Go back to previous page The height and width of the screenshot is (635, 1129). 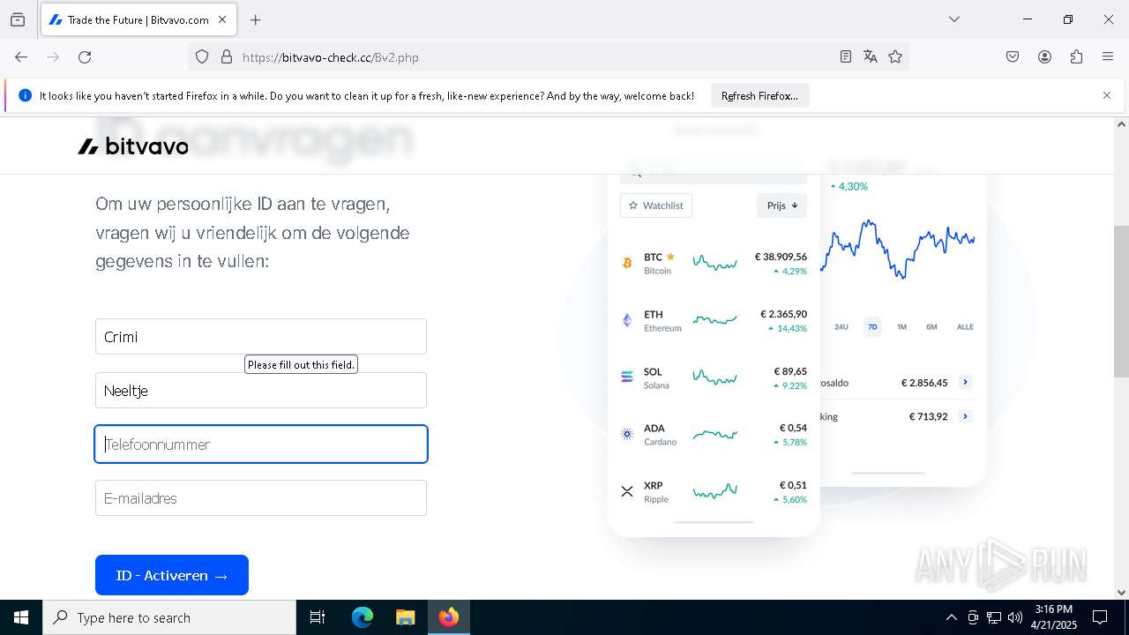(x=21, y=57)
